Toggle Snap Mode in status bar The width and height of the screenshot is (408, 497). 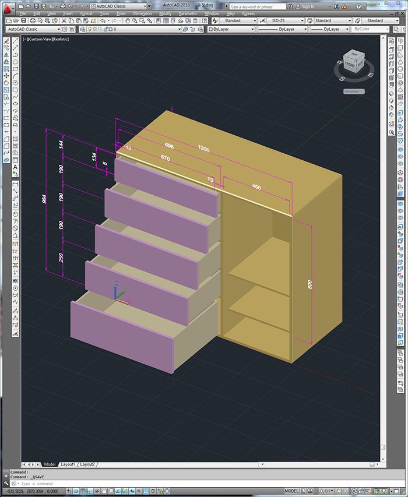point(77,491)
